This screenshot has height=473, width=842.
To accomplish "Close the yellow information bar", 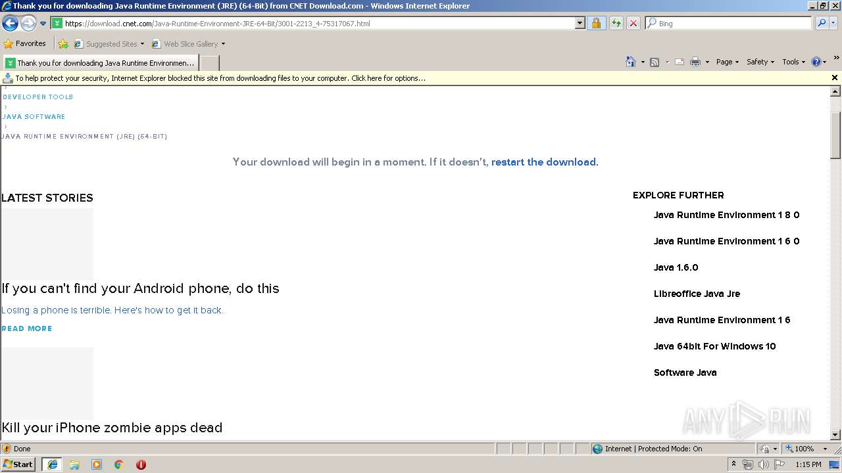I will 835,78.
